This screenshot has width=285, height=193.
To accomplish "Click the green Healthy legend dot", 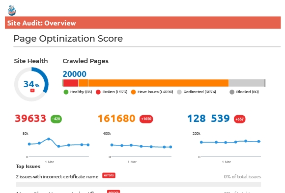I will (66, 92).
